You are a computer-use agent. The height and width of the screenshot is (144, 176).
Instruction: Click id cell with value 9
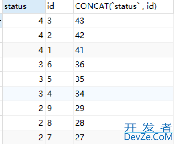point(59,108)
